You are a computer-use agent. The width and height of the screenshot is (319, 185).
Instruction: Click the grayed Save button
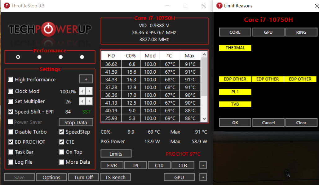[x=20, y=177]
